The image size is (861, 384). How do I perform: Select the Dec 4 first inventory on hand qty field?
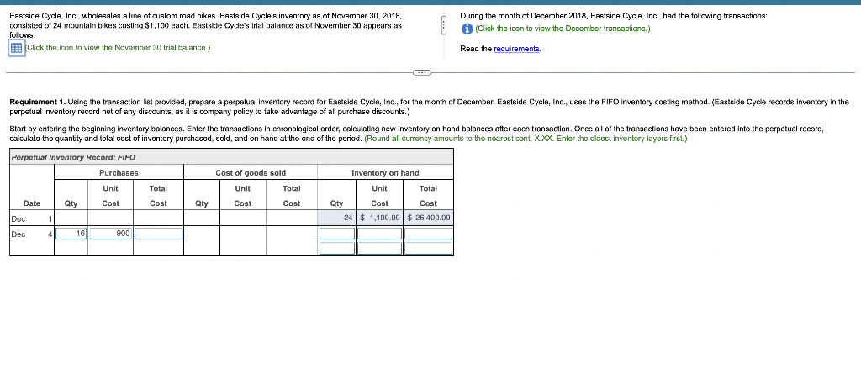[x=337, y=234]
